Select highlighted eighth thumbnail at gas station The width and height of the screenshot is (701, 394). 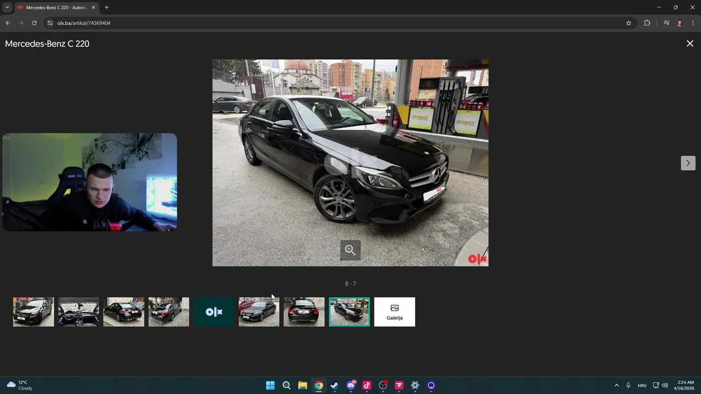[349, 312]
